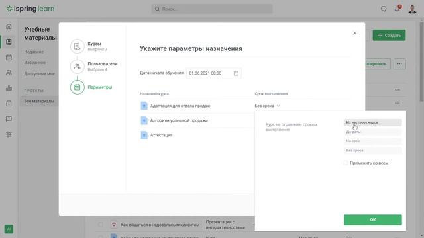
Task: Click the Курсы step icon
Action: (x=77, y=46)
